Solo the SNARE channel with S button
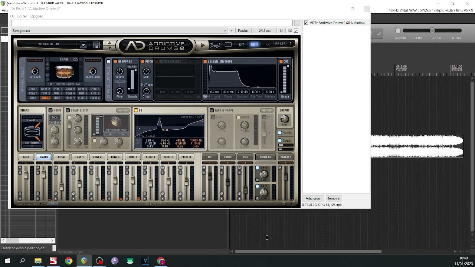Image resolution: width=475 pixels, height=267 pixels. pyautogui.click(x=38, y=172)
